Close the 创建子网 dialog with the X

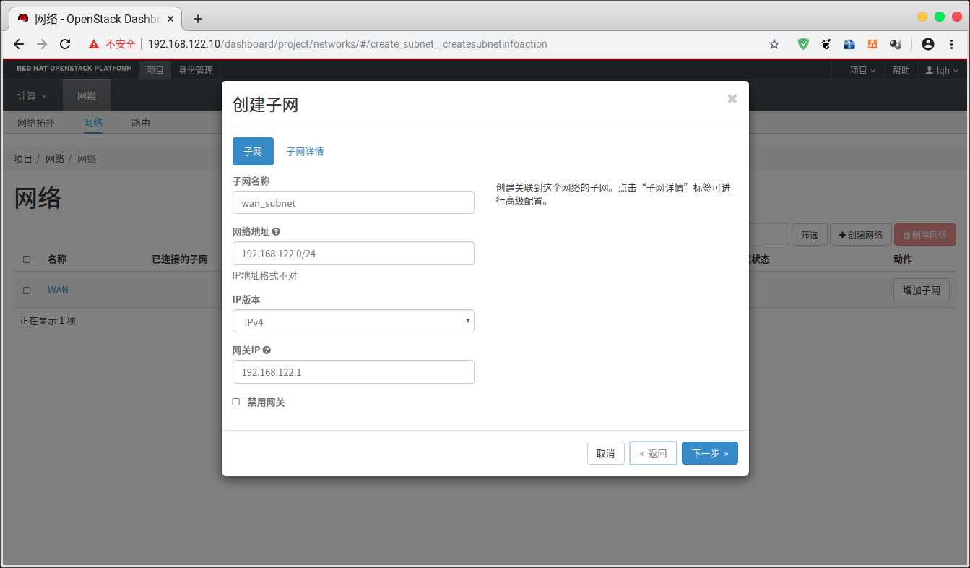point(732,99)
